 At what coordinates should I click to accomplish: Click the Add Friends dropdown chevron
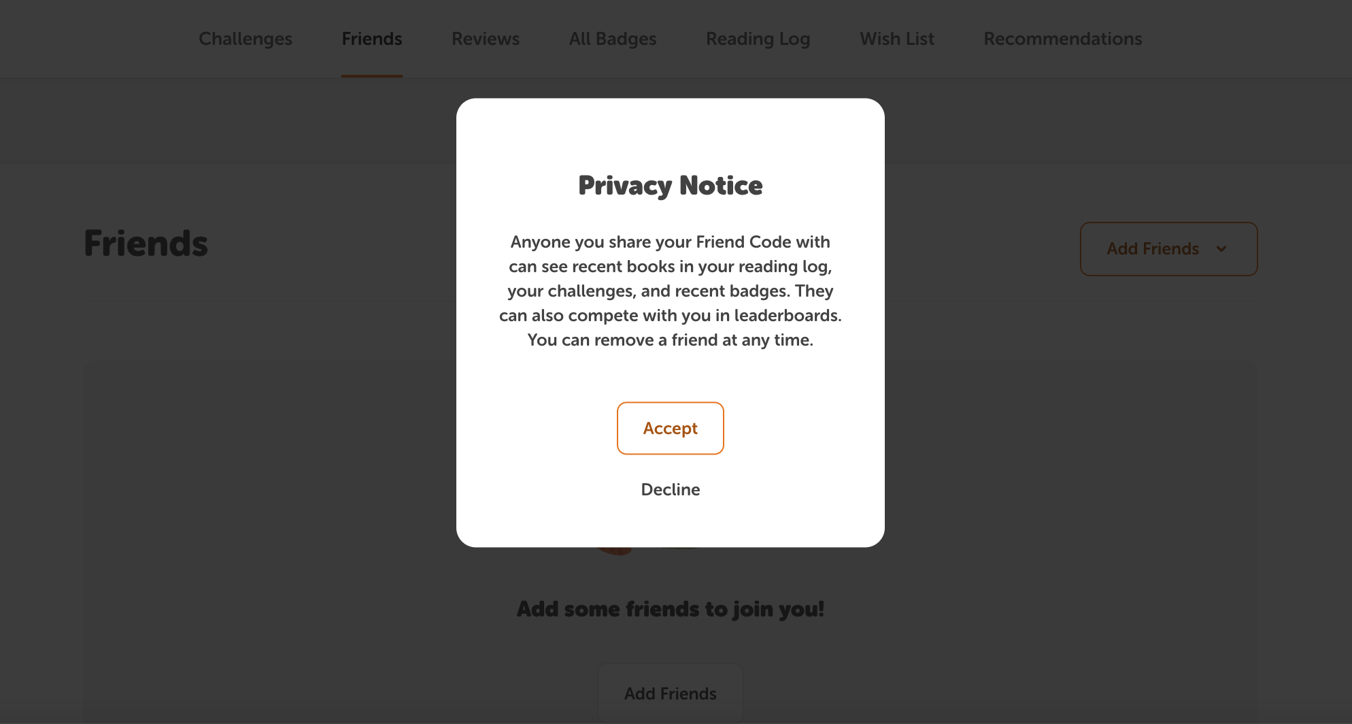coord(1221,249)
